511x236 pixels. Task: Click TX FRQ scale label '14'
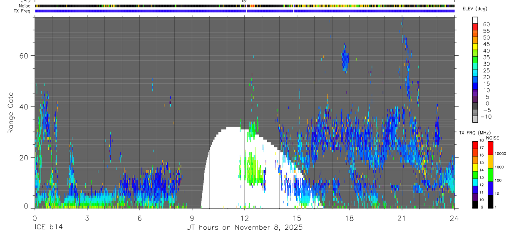coord(481,170)
